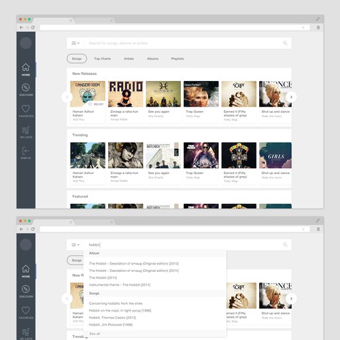The height and width of the screenshot is (340, 340).
Task: Switch to the Playlists tab
Action: click(177, 58)
